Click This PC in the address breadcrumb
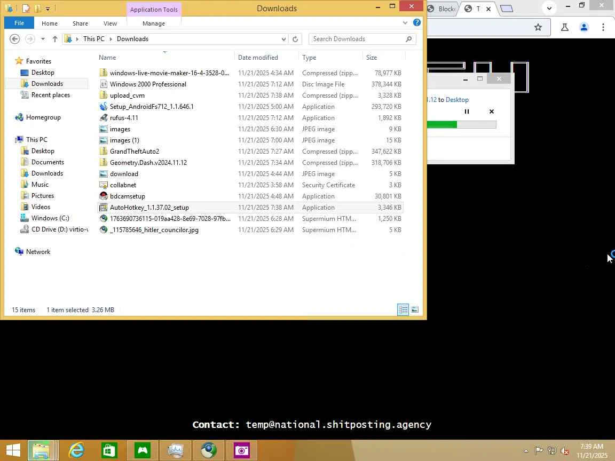 click(94, 39)
